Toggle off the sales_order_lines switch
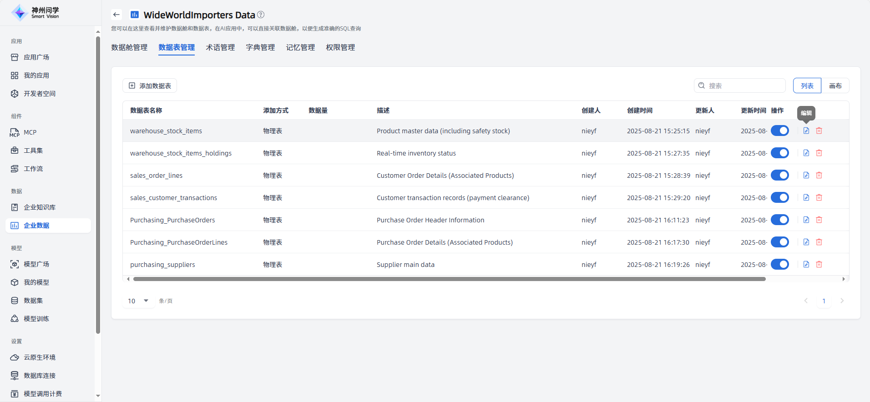The width and height of the screenshot is (870, 402). 779,176
